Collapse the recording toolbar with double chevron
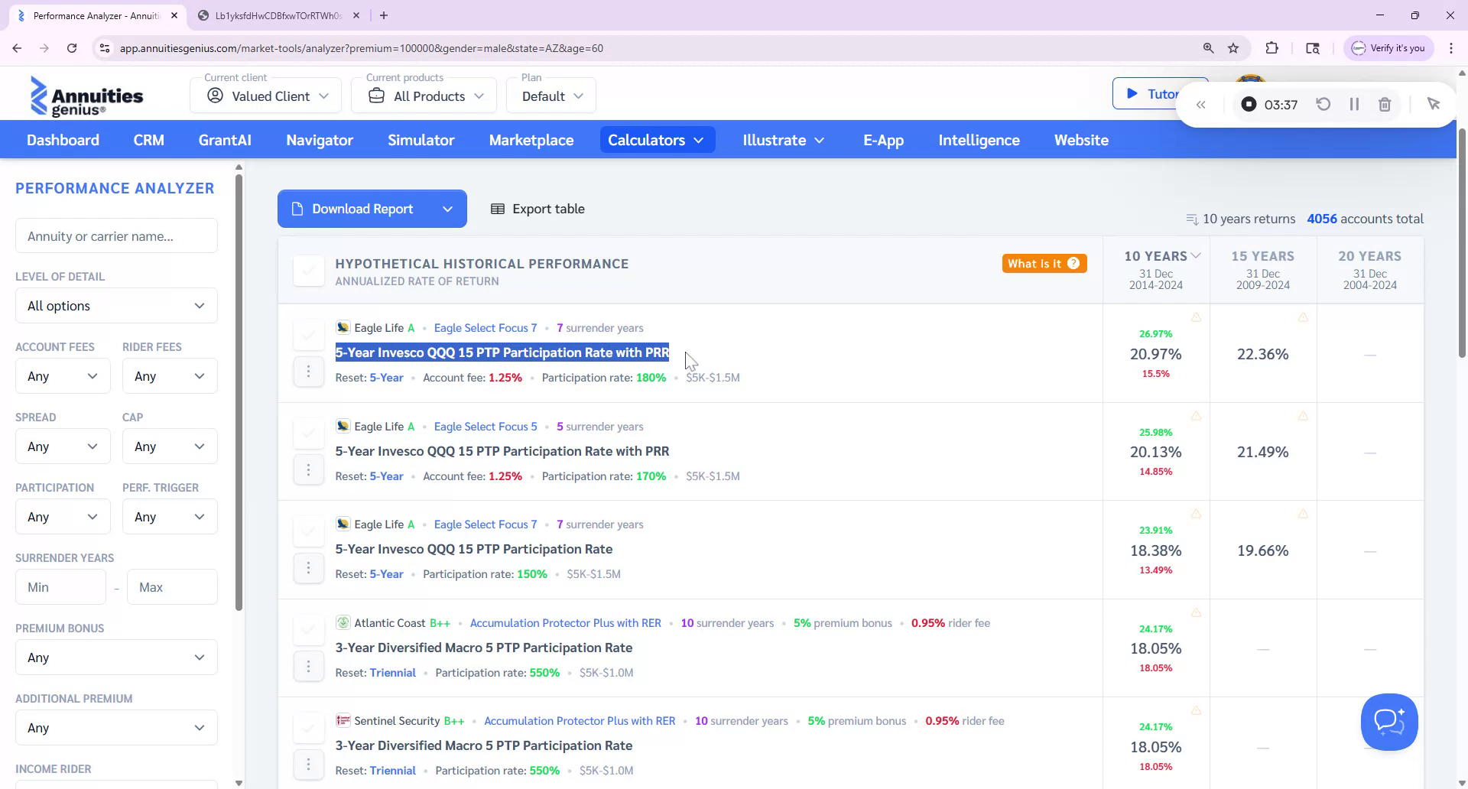The height and width of the screenshot is (789, 1468). click(x=1201, y=104)
